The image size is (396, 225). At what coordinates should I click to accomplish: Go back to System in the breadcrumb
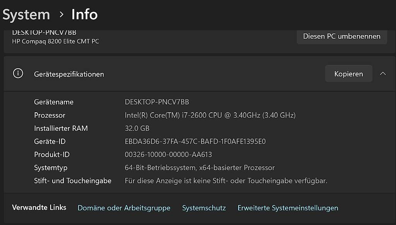coord(26,15)
